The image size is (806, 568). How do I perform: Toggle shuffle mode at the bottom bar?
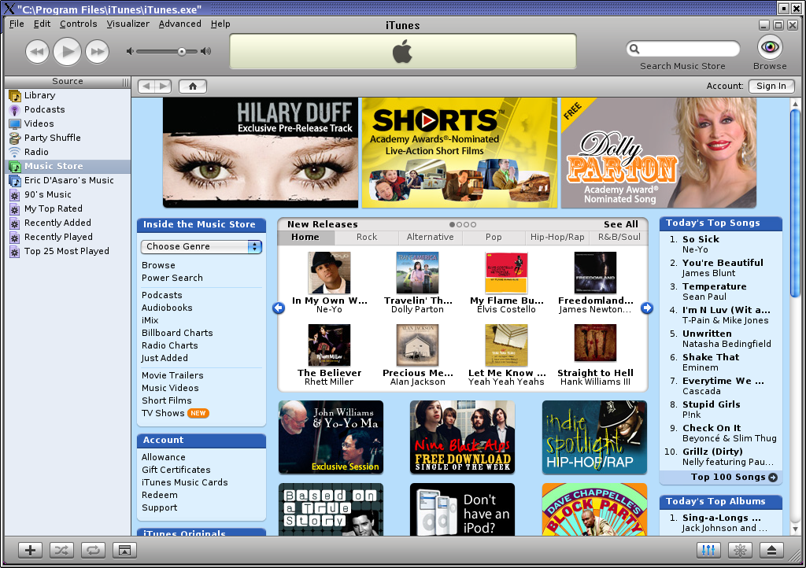pyautogui.click(x=61, y=551)
